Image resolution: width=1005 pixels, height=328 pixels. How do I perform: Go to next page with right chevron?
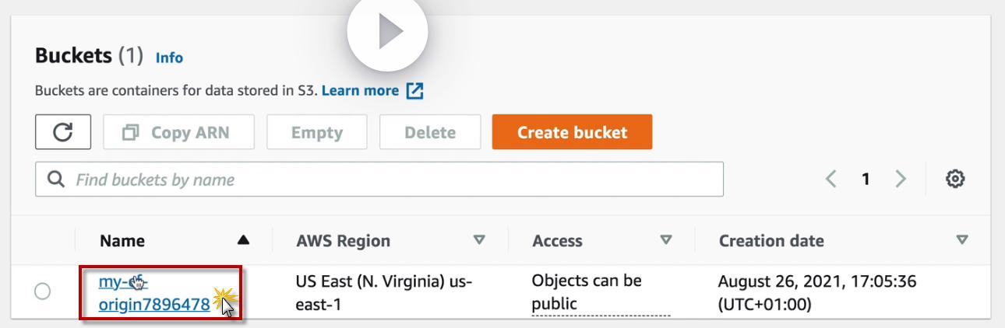[x=901, y=179]
